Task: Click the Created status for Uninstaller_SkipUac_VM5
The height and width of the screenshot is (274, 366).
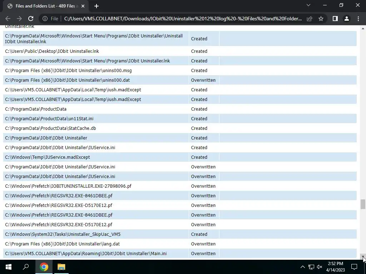Action: coord(199,234)
